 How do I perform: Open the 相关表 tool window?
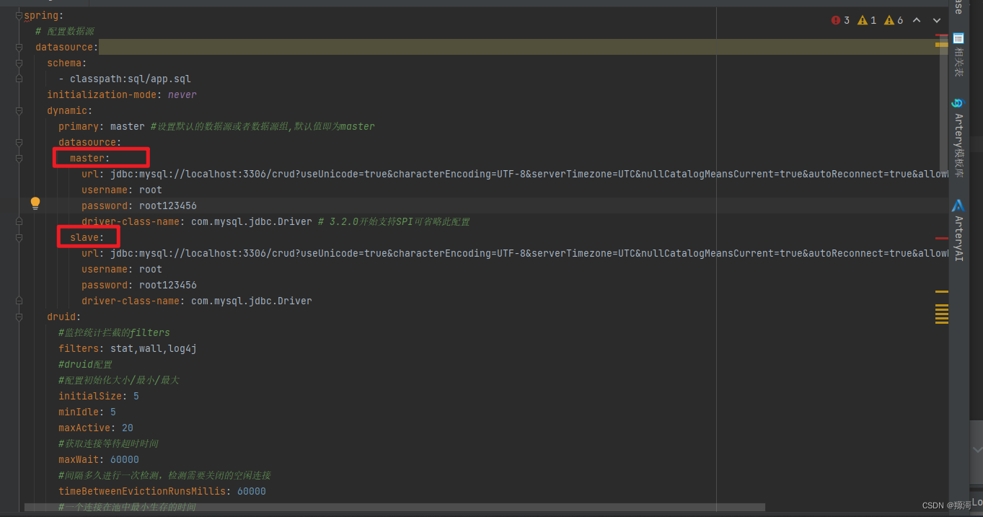tap(958, 56)
